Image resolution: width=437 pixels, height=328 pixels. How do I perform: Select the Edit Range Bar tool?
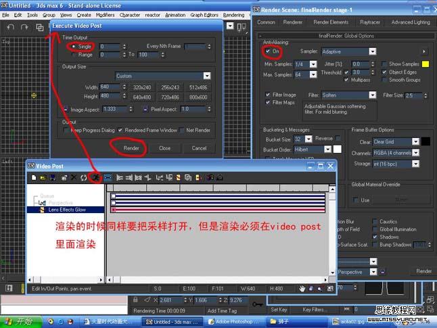click(108, 178)
